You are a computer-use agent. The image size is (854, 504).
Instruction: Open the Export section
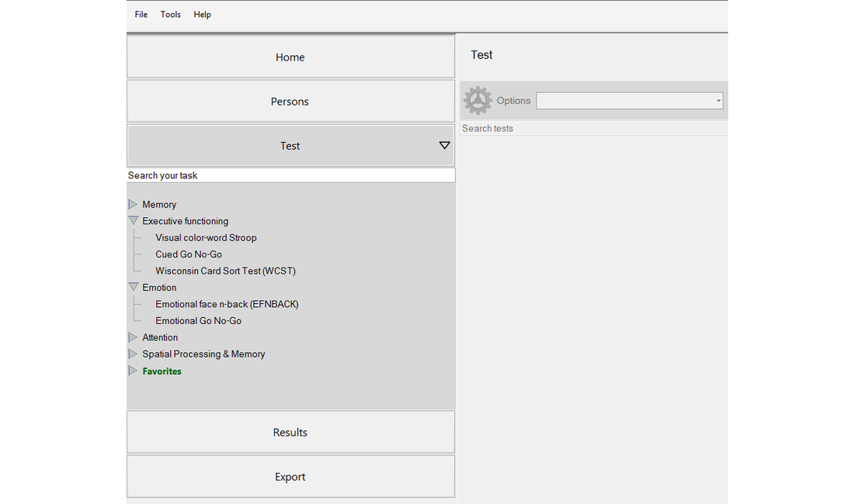tap(290, 477)
